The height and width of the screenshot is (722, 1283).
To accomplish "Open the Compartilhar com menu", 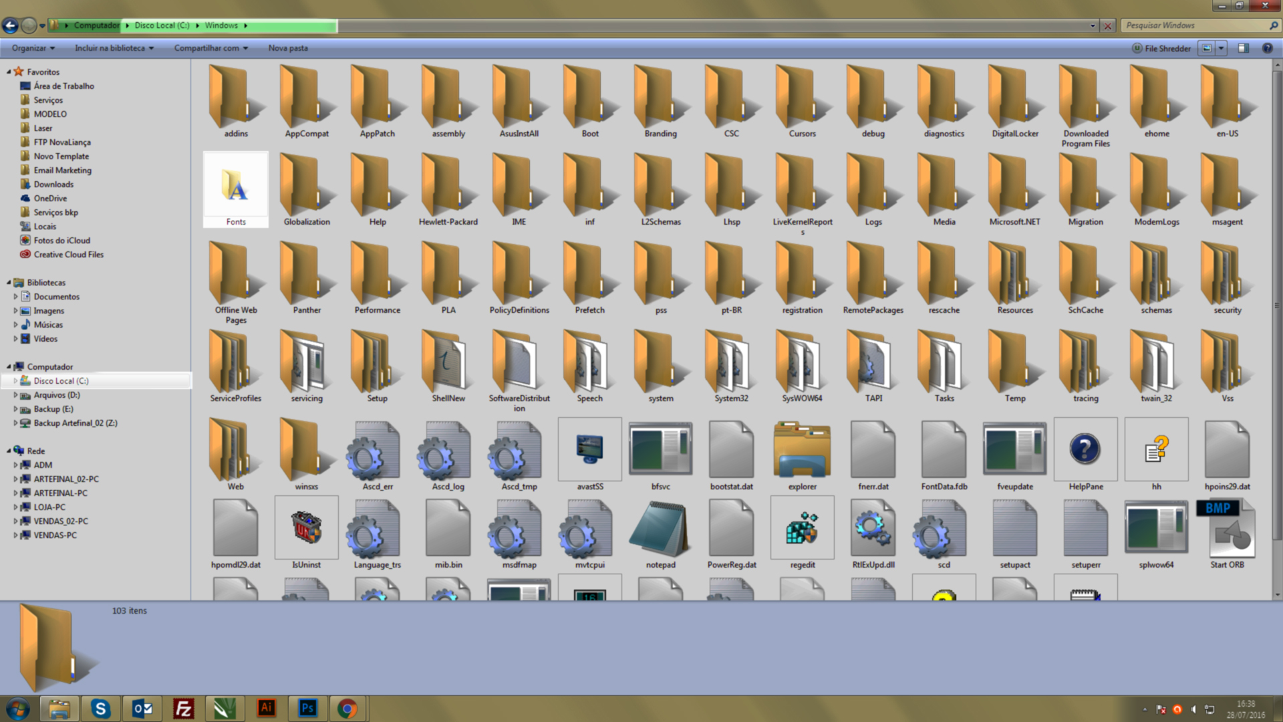I will (210, 48).
